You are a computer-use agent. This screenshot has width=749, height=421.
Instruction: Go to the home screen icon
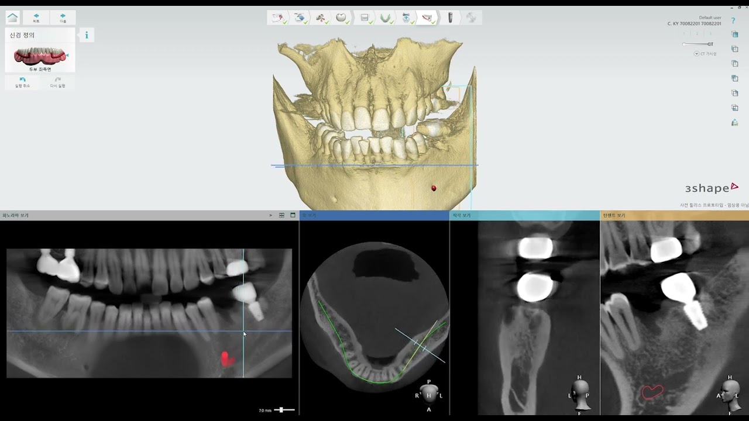pos(12,18)
